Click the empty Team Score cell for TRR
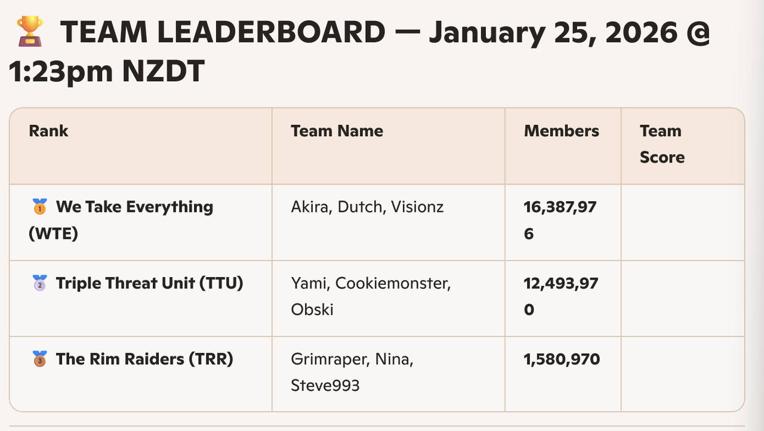 [682, 374]
